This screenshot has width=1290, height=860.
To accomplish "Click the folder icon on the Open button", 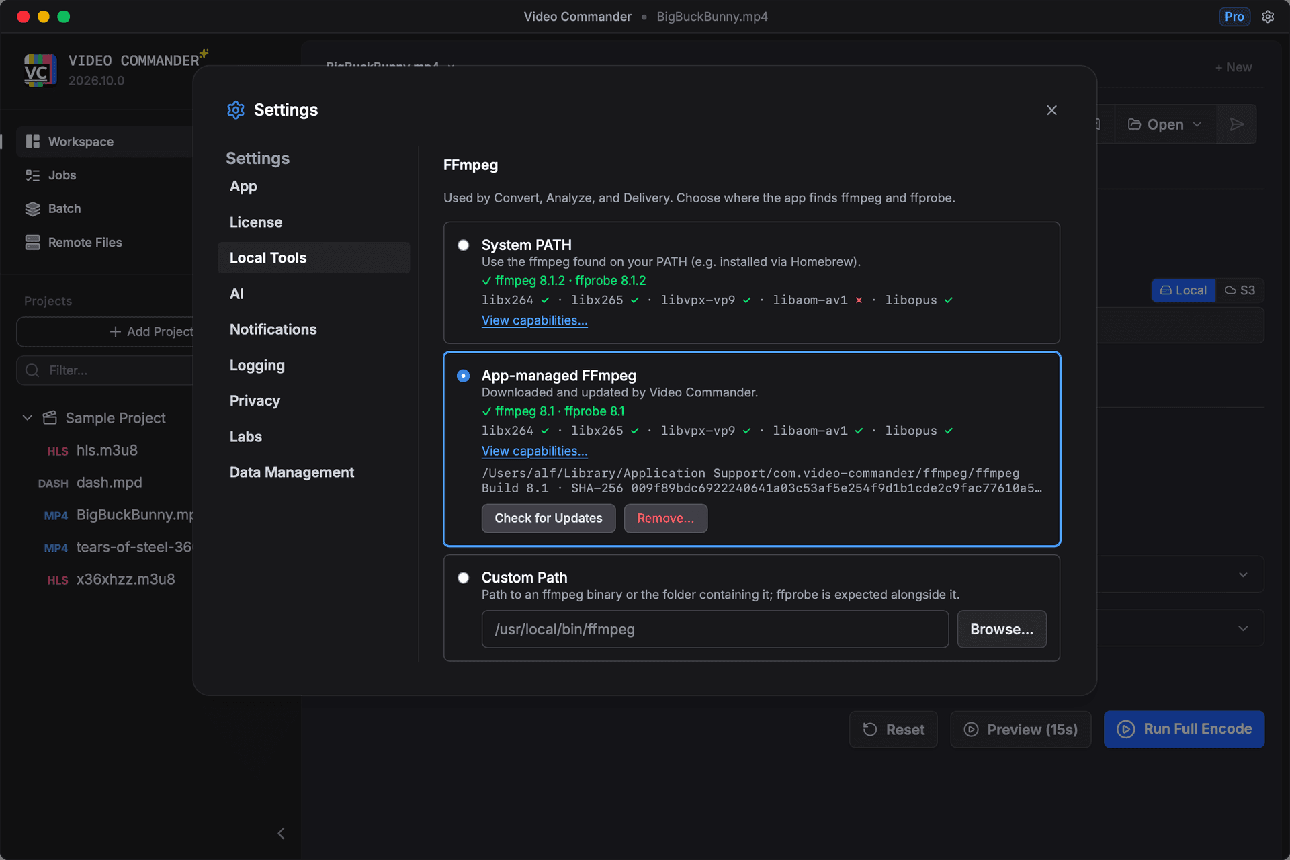I will pyautogui.click(x=1134, y=124).
